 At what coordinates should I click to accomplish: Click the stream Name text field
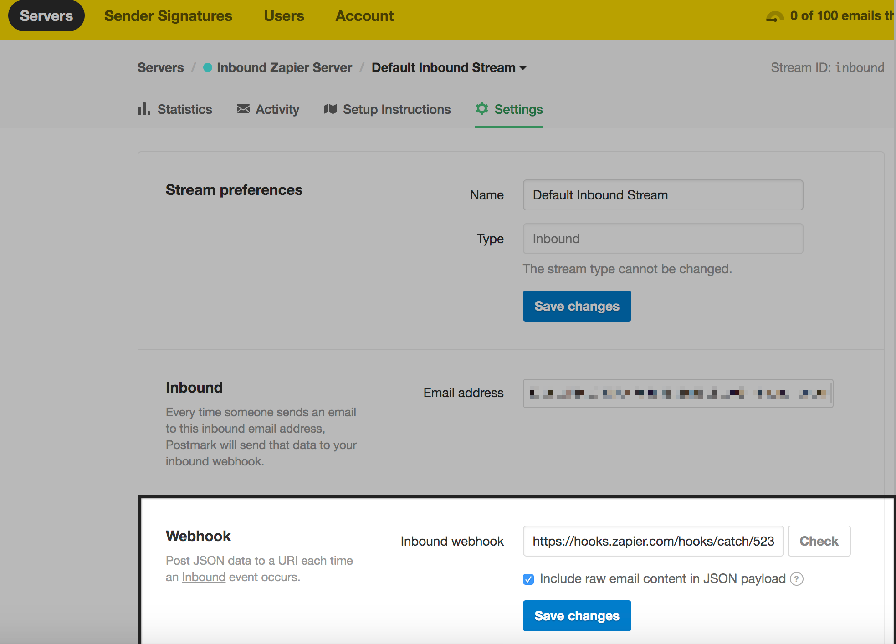pyautogui.click(x=663, y=195)
